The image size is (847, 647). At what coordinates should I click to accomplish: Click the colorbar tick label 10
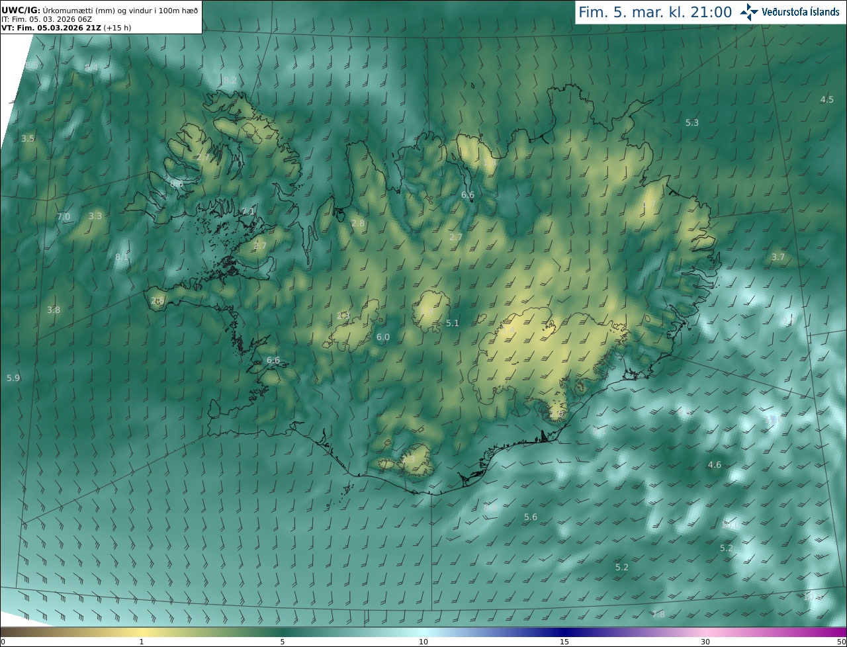pos(423,642)
